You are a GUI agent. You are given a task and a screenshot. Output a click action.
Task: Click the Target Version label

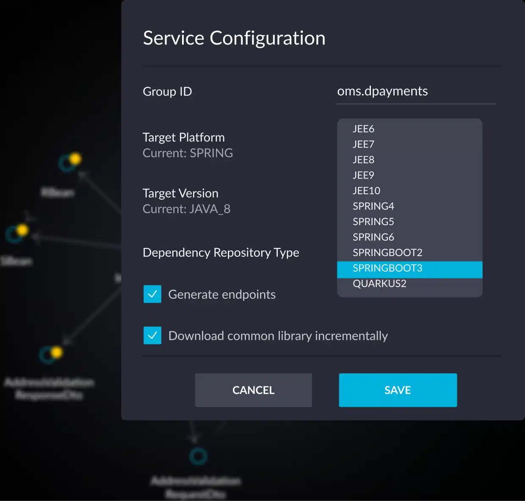(x=180, y=193)
